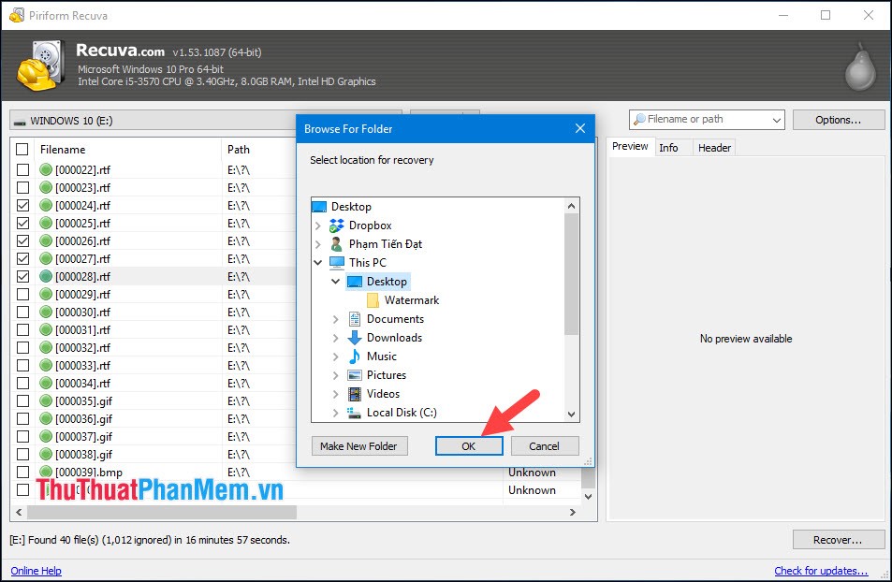
Task: Expand the Local Disk (C:) node
Action: [336, 413]
